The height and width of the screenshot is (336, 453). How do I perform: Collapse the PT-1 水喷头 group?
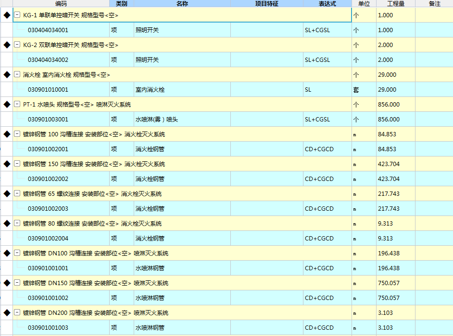coord(17,105)
